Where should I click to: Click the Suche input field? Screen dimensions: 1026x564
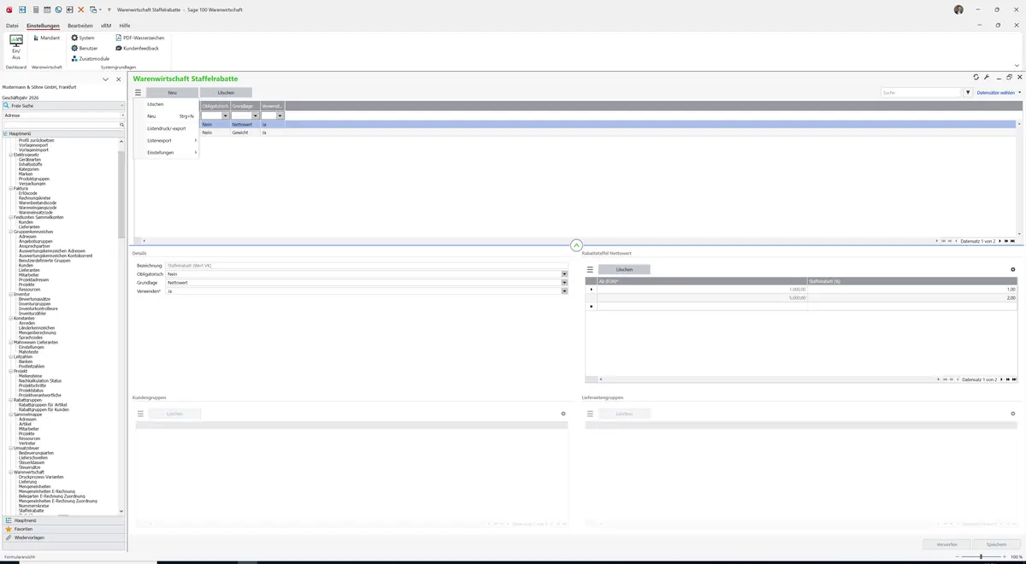click(922, 92)
